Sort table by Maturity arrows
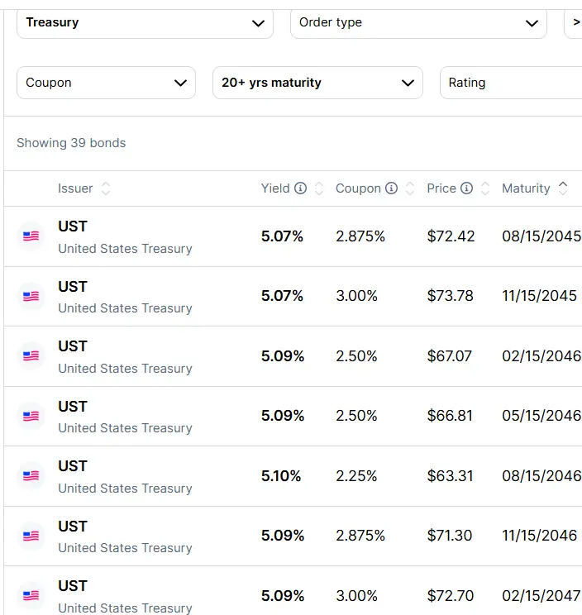 tap(563, 188)
